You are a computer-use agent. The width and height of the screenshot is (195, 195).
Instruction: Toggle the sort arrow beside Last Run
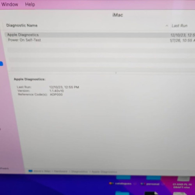pyautogui.click(x=167, y=26)
